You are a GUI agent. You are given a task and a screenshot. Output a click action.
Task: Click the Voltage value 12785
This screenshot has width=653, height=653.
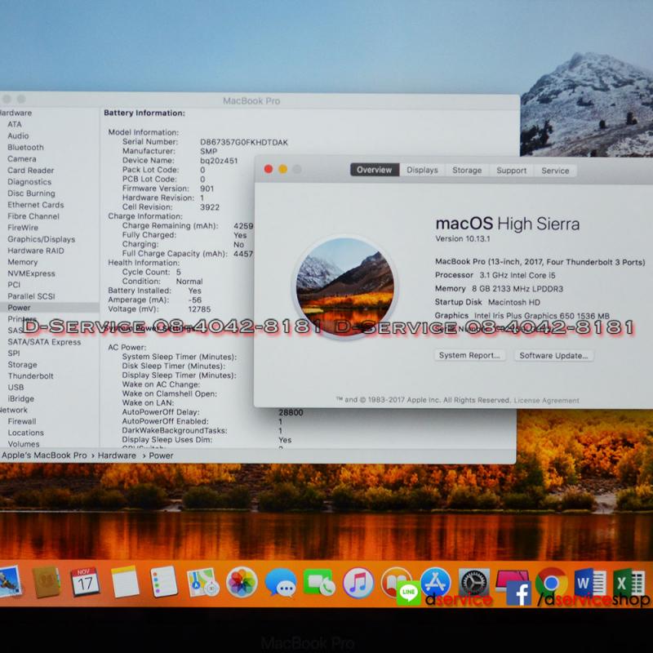(x=199, y=309)
